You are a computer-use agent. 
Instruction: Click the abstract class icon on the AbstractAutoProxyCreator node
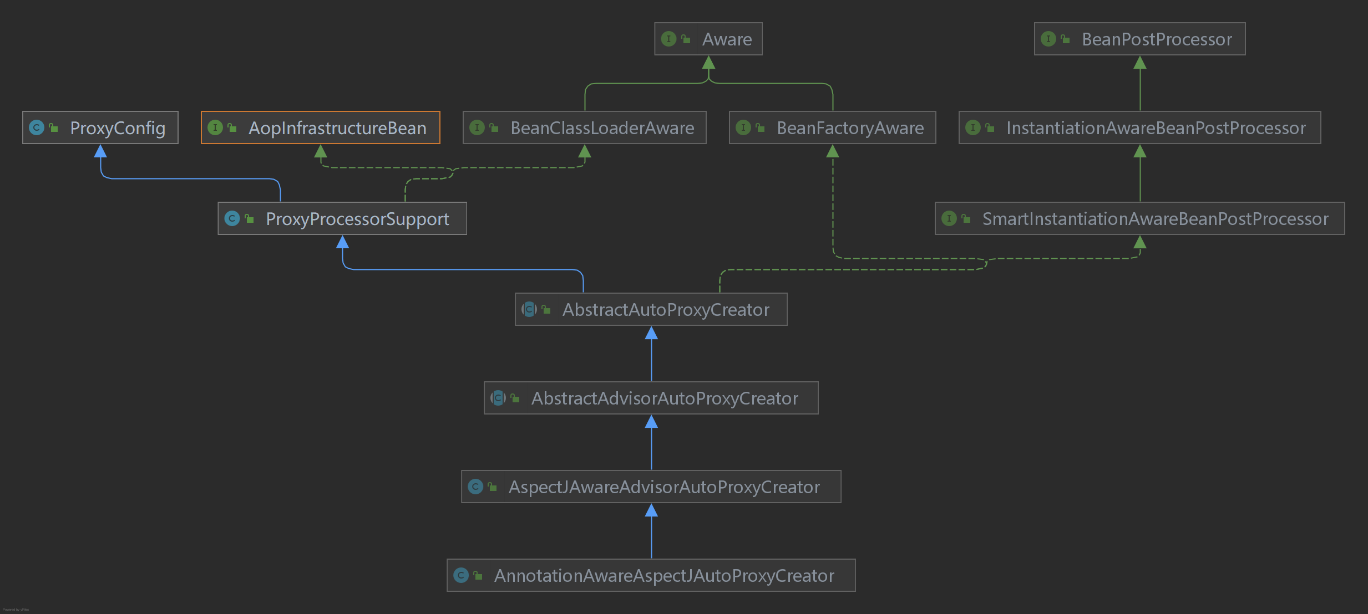tap(529, 309)
